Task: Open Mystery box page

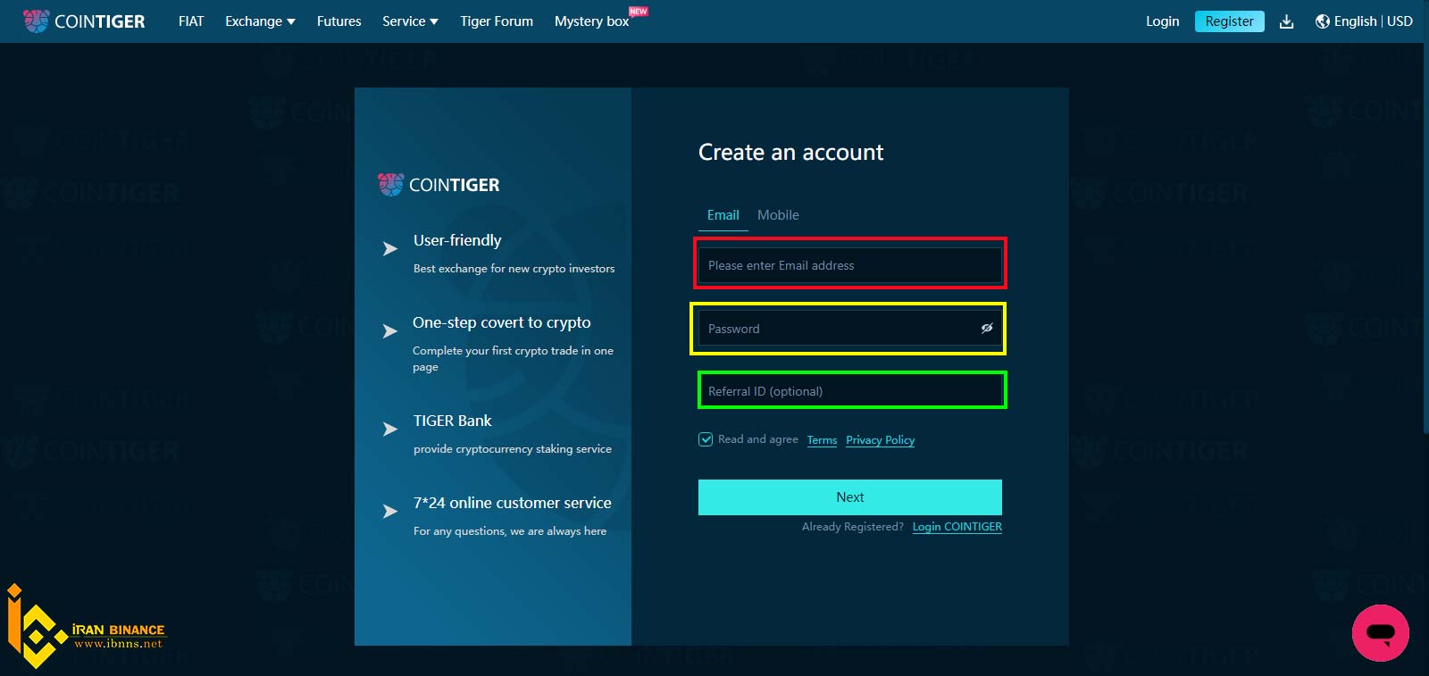Action: (592, 21)
